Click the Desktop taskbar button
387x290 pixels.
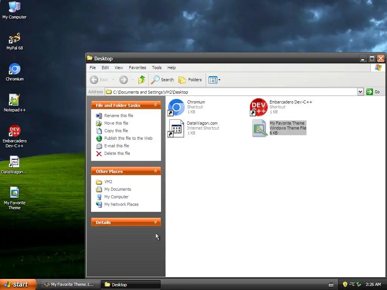click(x=131, y=285)
